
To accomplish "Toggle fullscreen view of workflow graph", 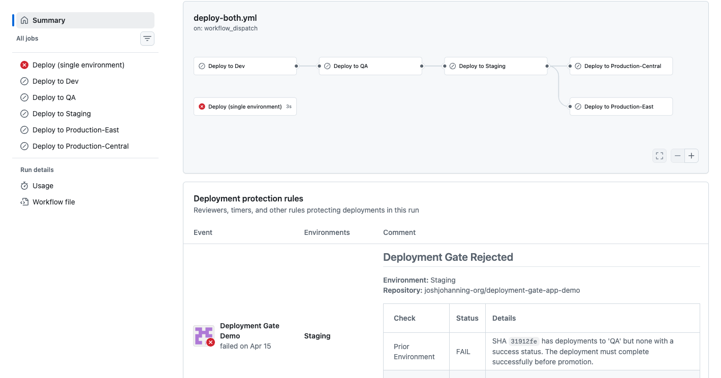I will [x=660, y=156].
